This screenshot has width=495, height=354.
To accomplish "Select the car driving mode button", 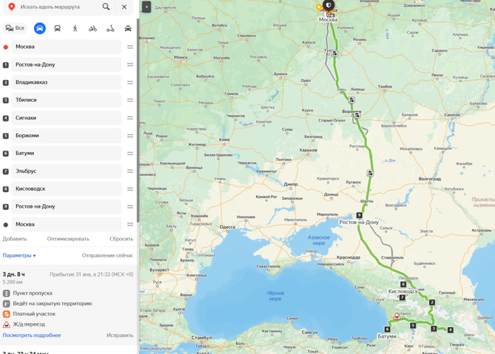I will tap(40, 28).
